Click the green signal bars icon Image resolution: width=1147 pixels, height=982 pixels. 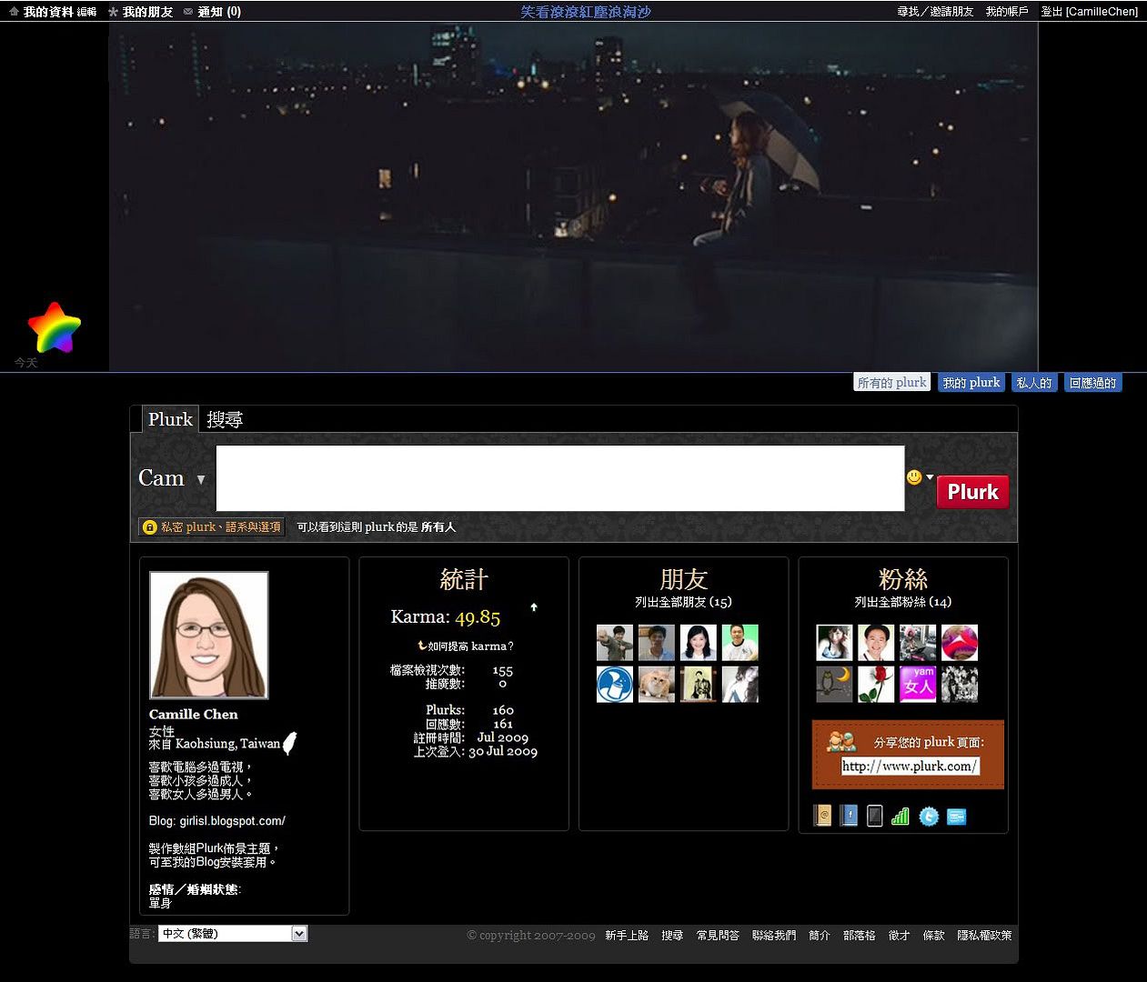coord(900,816)
